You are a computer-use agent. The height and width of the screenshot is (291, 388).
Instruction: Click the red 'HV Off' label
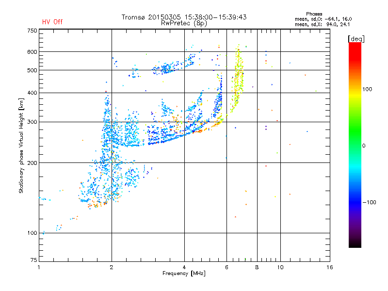(x=52, y=22)
